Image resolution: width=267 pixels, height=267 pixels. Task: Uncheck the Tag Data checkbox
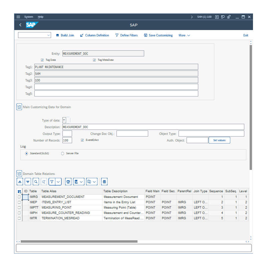[42, 60]
